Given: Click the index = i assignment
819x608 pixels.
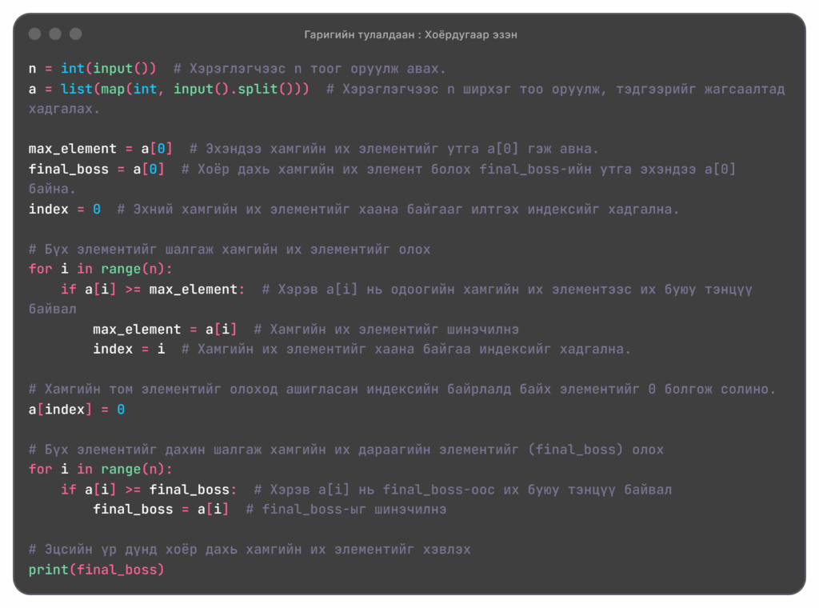Looking at the screenshot, I should click(129, 349).
